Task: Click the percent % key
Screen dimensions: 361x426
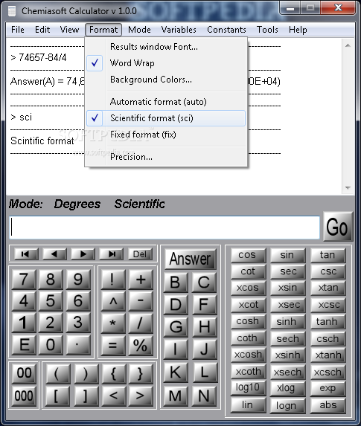Action: 141,346
